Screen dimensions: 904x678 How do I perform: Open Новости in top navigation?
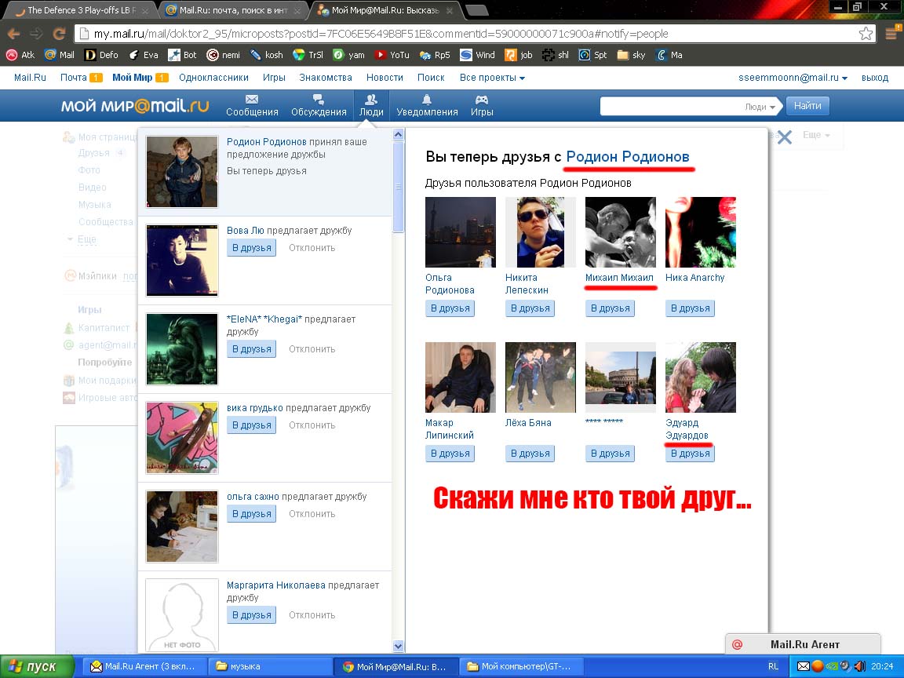pos(385,77)
